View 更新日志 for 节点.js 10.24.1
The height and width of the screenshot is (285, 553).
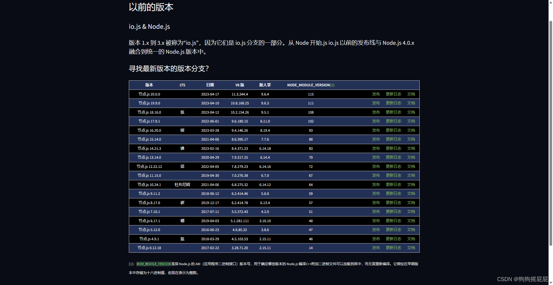coord(393,184)
